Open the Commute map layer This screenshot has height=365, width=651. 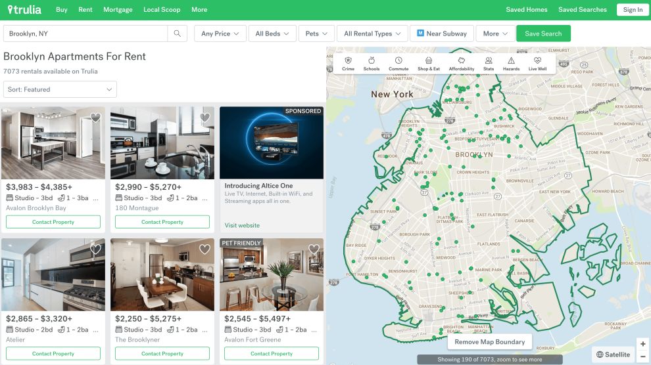(x=398, y=64)
